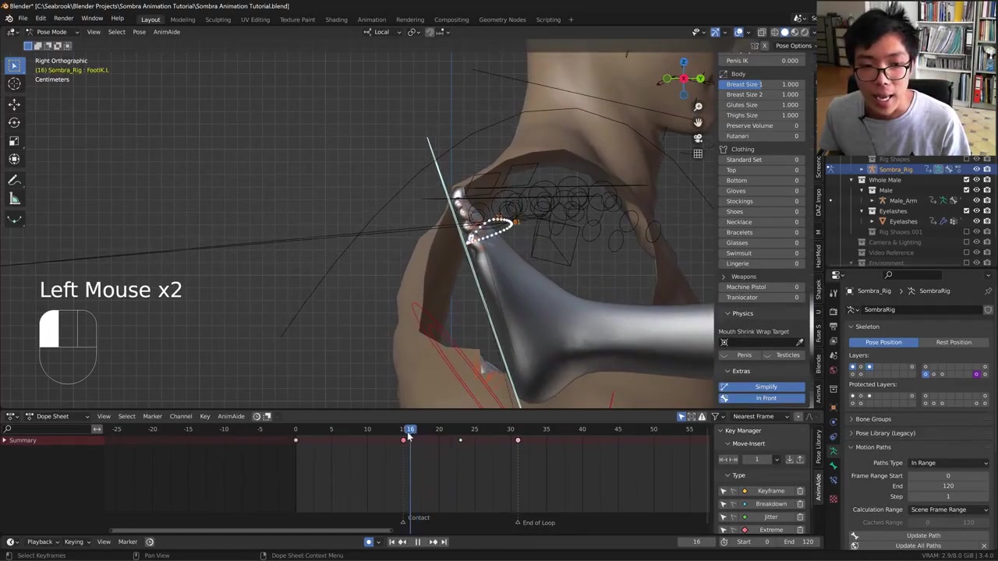998x561 pixels.
Task: Select the Cursor tool in left toolbar
Action: pyautogui.click(x=14, y=84)
